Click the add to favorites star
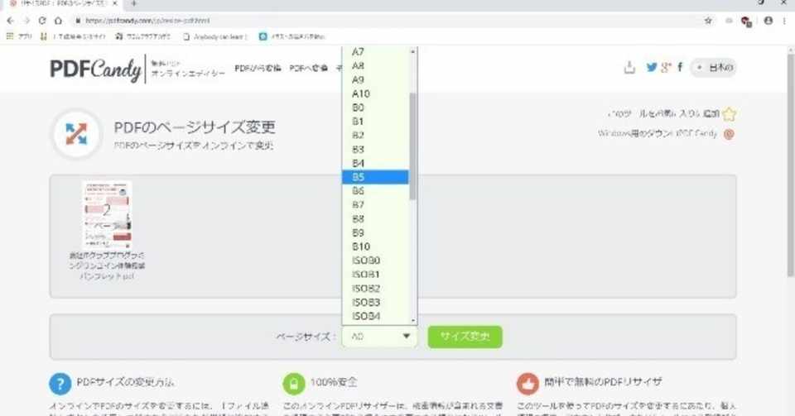 (729, 114)
